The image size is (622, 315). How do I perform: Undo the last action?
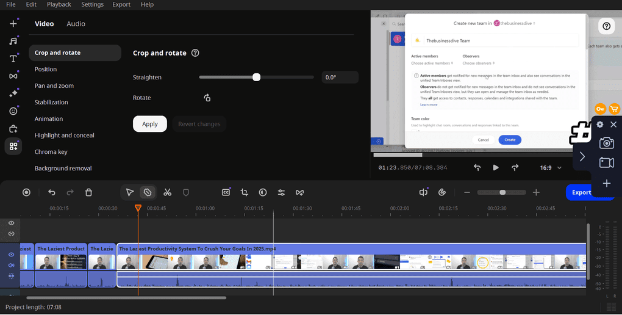[52, 192]
